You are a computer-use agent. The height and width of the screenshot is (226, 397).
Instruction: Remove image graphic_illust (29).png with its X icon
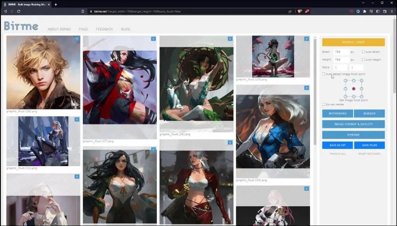(x=307, y=39)
